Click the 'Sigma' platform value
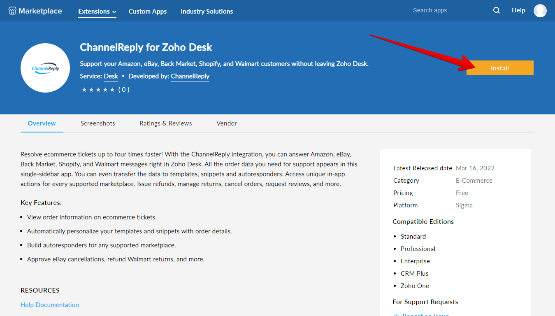 tap(464, 205)
